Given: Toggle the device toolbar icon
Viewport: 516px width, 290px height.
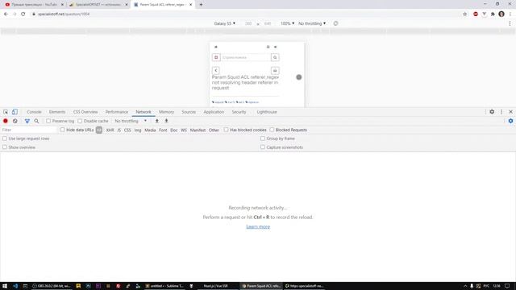Looking at the screenshot, I should 15,112.
